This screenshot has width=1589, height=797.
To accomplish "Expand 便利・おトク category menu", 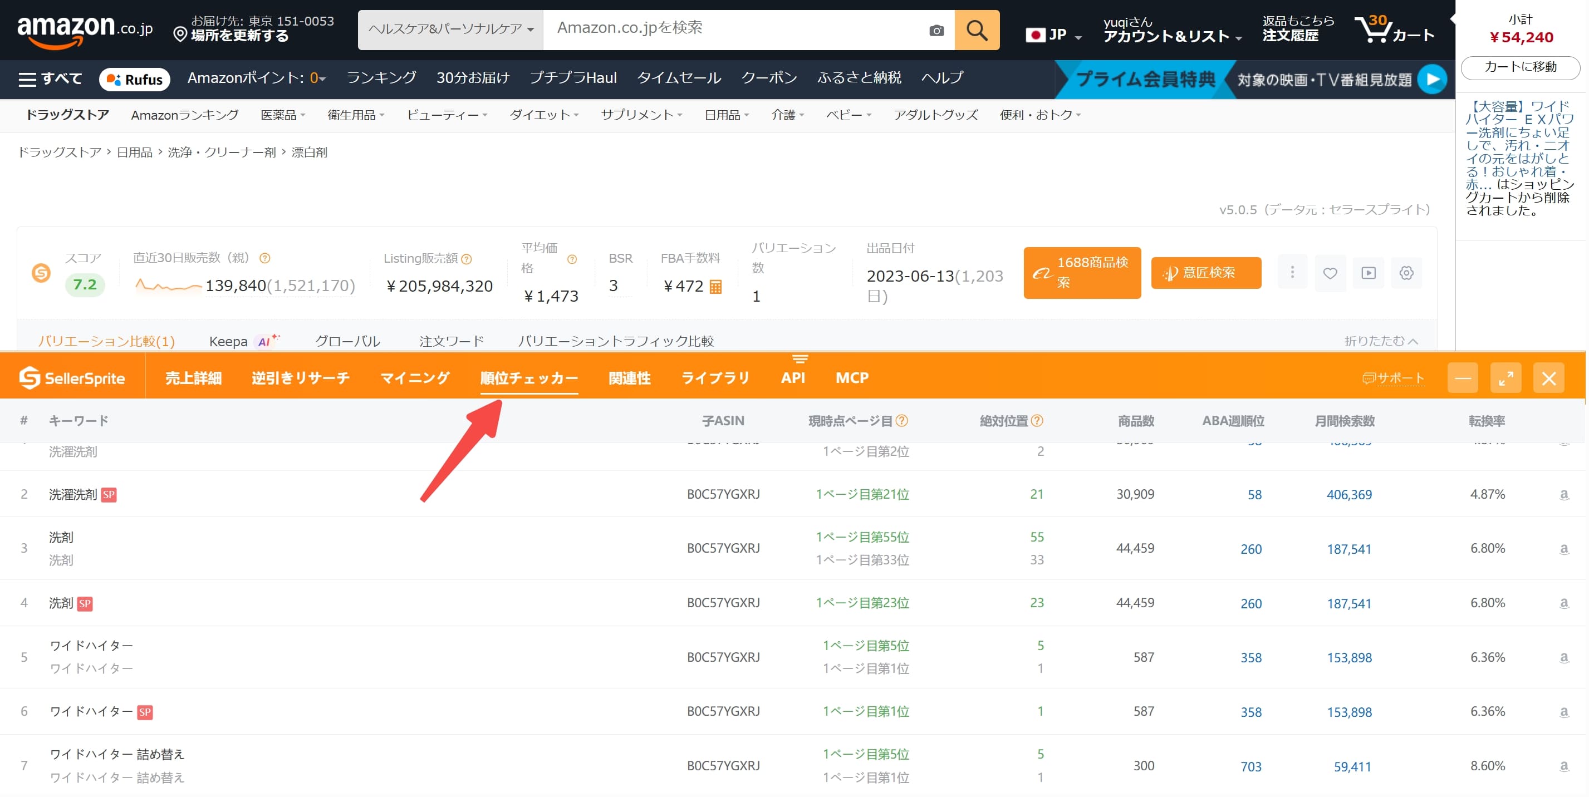I will [1041, 115].
